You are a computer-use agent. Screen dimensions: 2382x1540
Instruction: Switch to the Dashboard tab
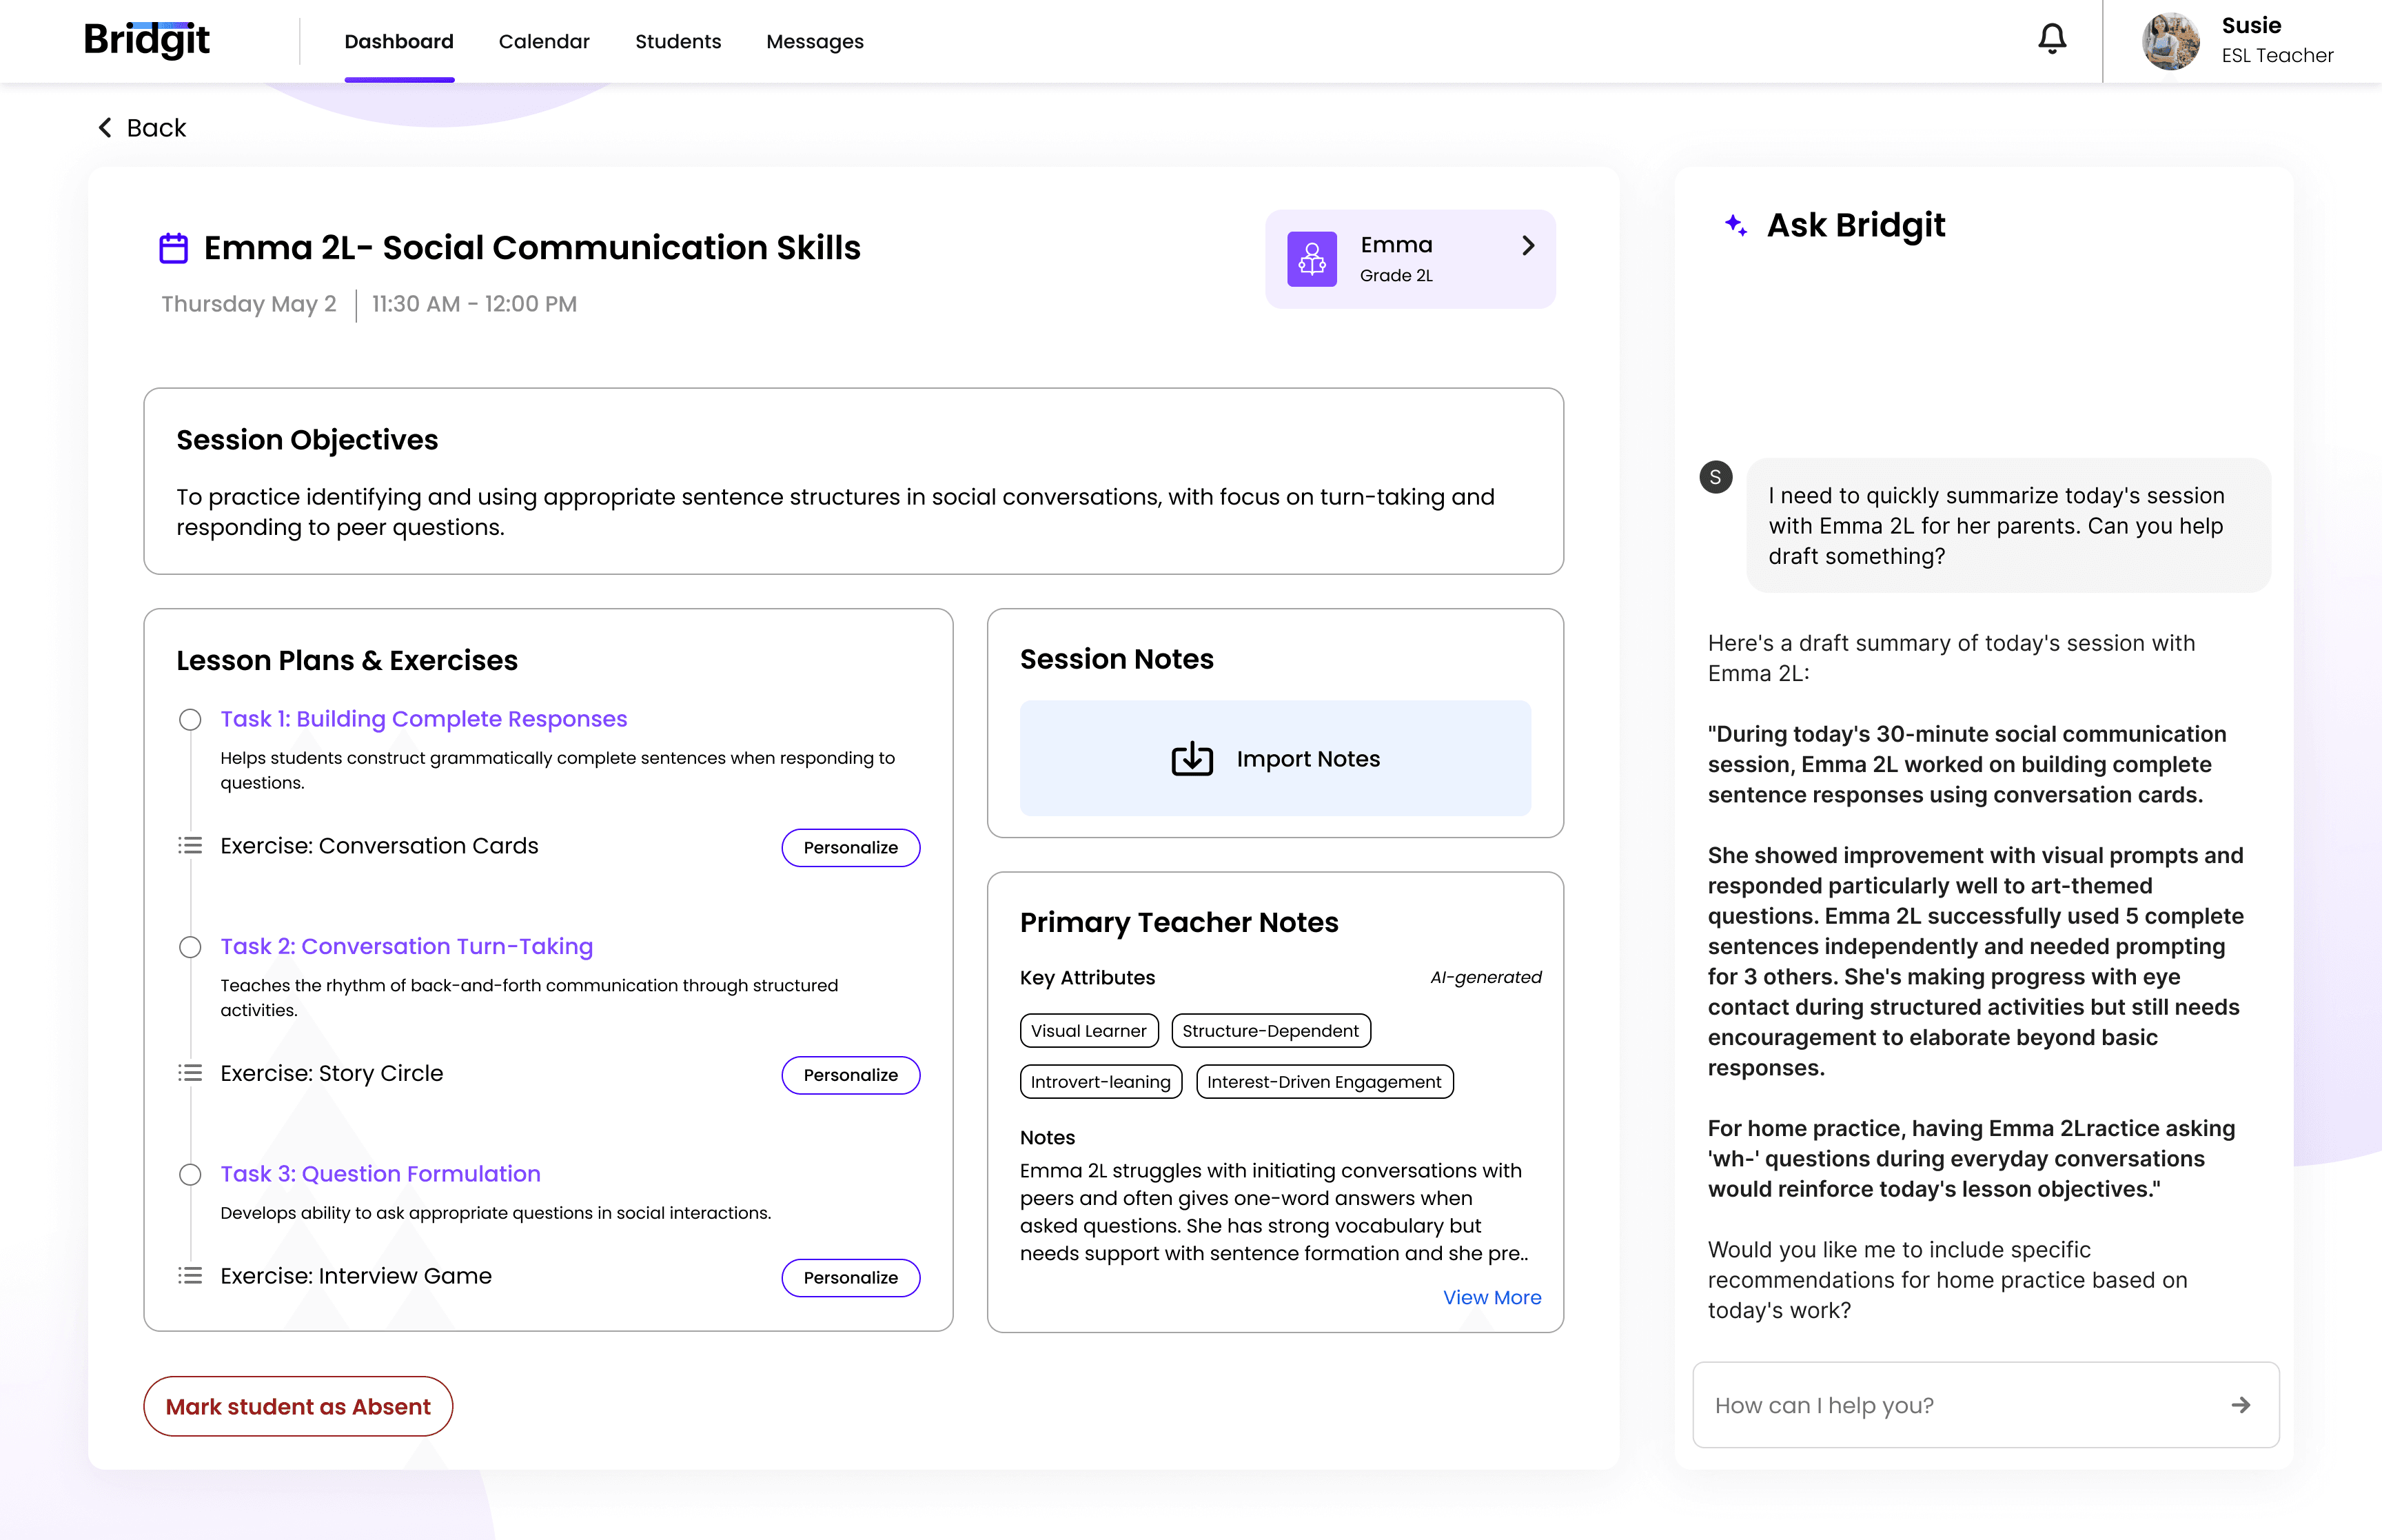[x=399, y=42]
